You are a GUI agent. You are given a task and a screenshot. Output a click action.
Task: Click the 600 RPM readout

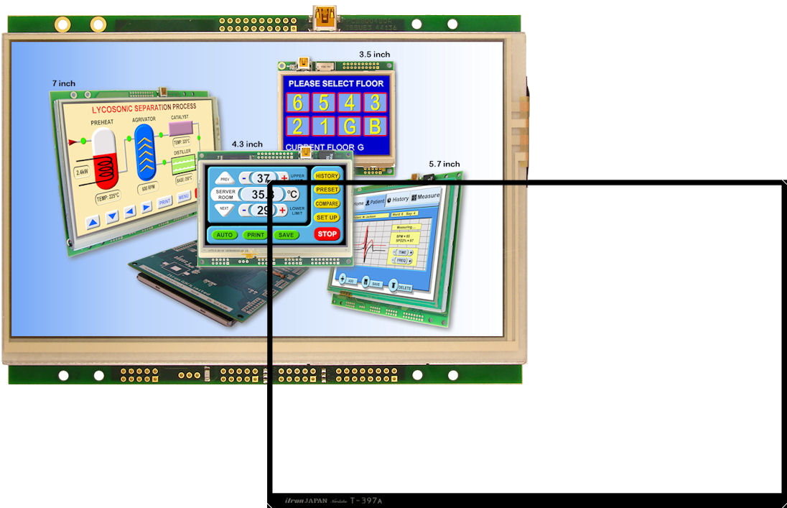tap(148, 188)
